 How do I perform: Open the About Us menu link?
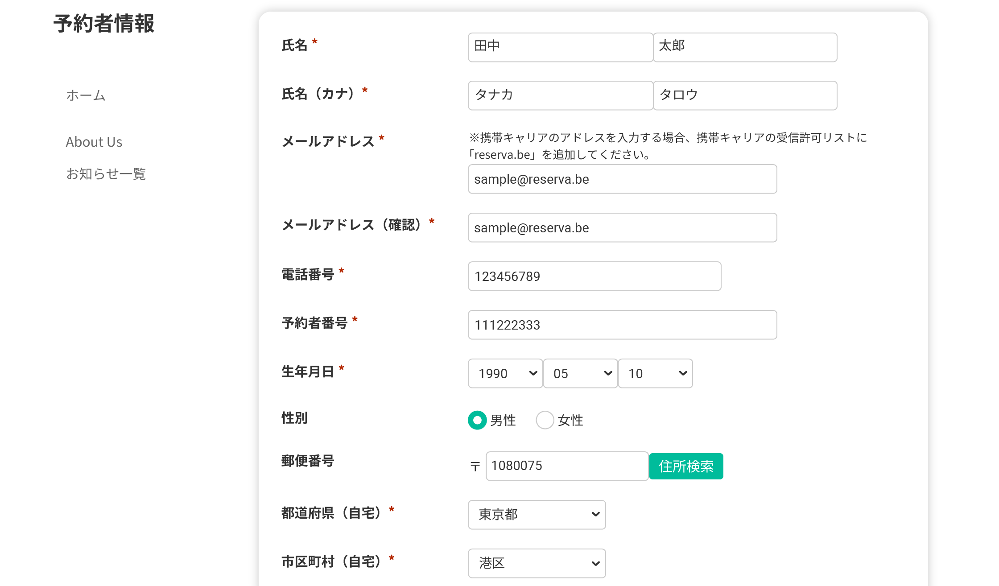coord(94,142)
